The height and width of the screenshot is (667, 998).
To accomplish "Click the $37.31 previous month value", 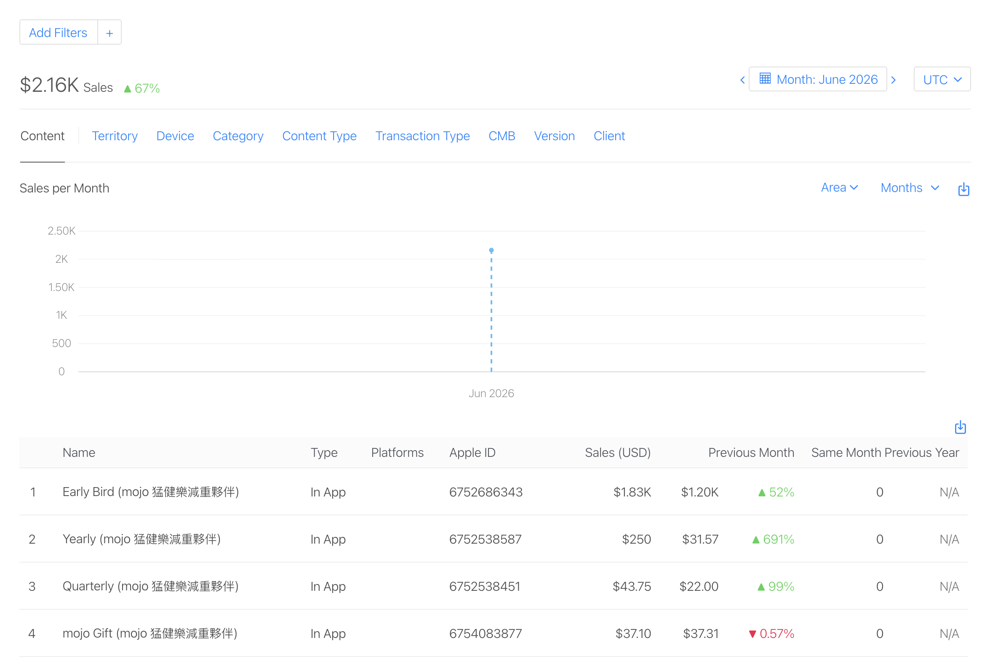I will tap(701, 634).
